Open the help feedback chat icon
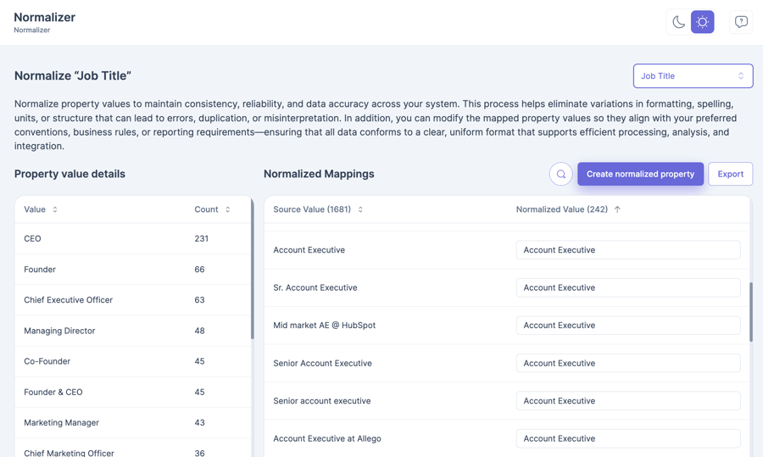The width and height of the screenshot is (763, 457). pos(741,22)
